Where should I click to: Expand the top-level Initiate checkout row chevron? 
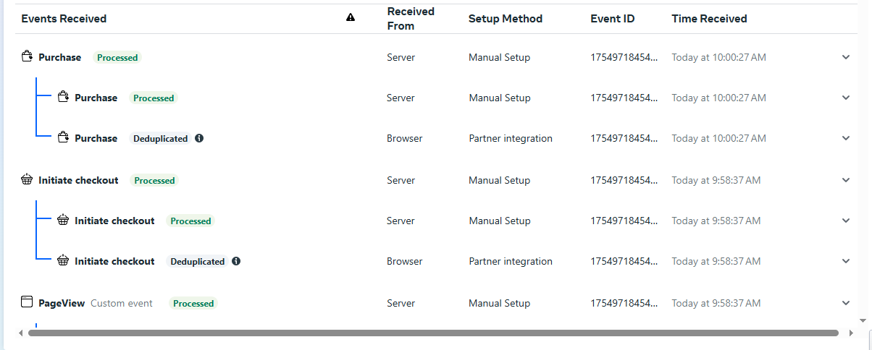(x=845, y=180)
